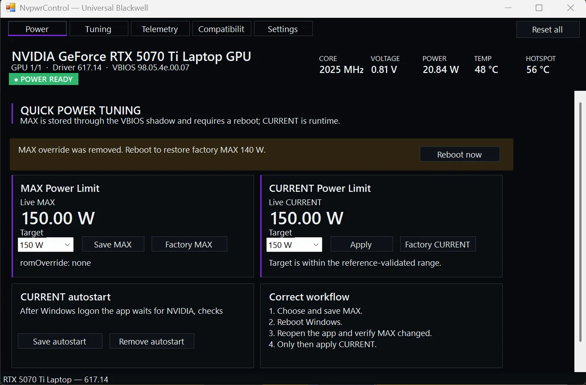Click the HOTSPOT 56 °C reading
Screen dimensions: 586x385
pyautogui.click(x=541, y=65)
